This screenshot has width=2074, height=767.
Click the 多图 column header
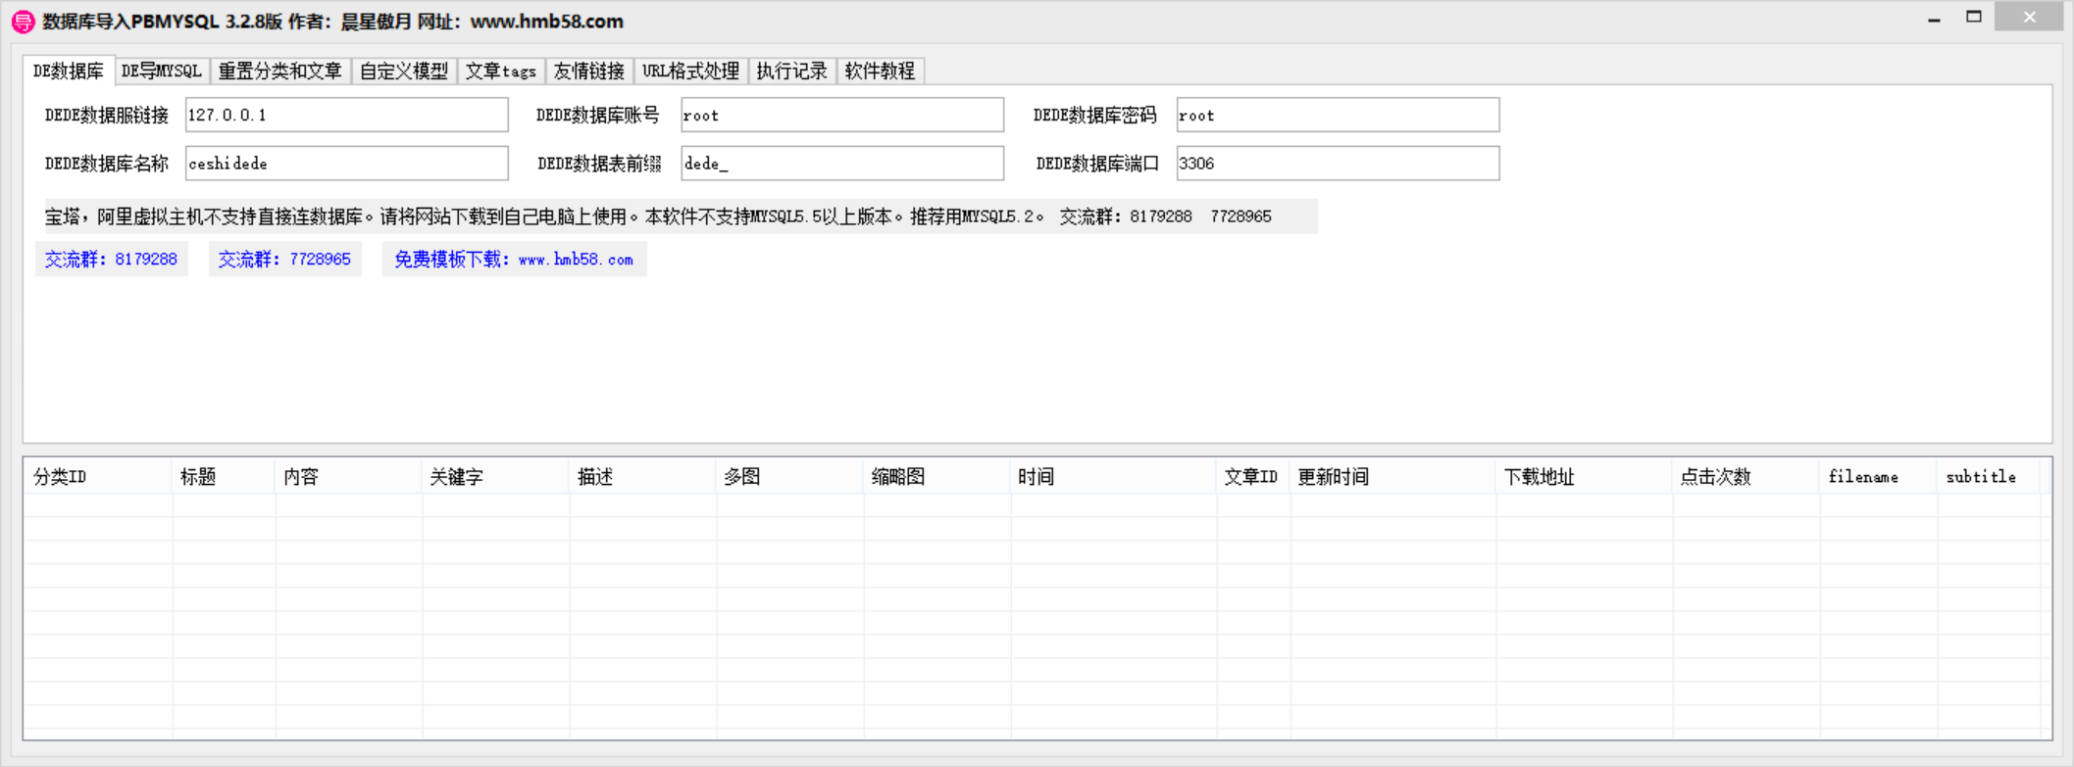[x=790, y=477]
